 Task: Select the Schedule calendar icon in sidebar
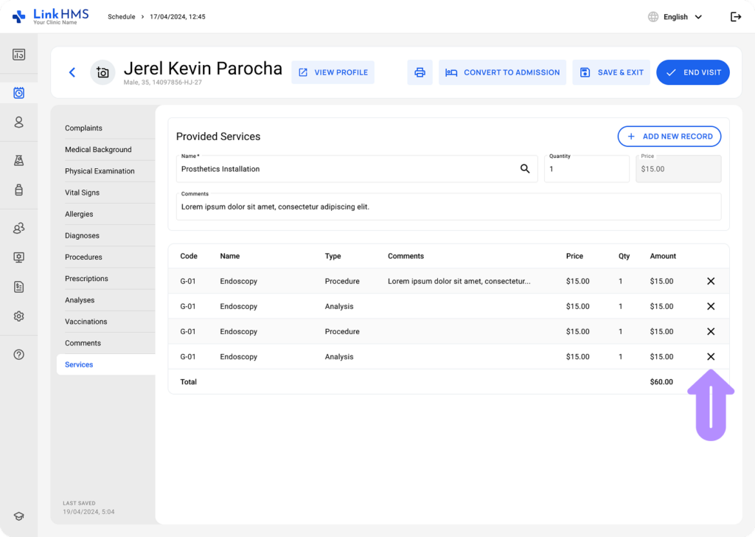[19, 91]
